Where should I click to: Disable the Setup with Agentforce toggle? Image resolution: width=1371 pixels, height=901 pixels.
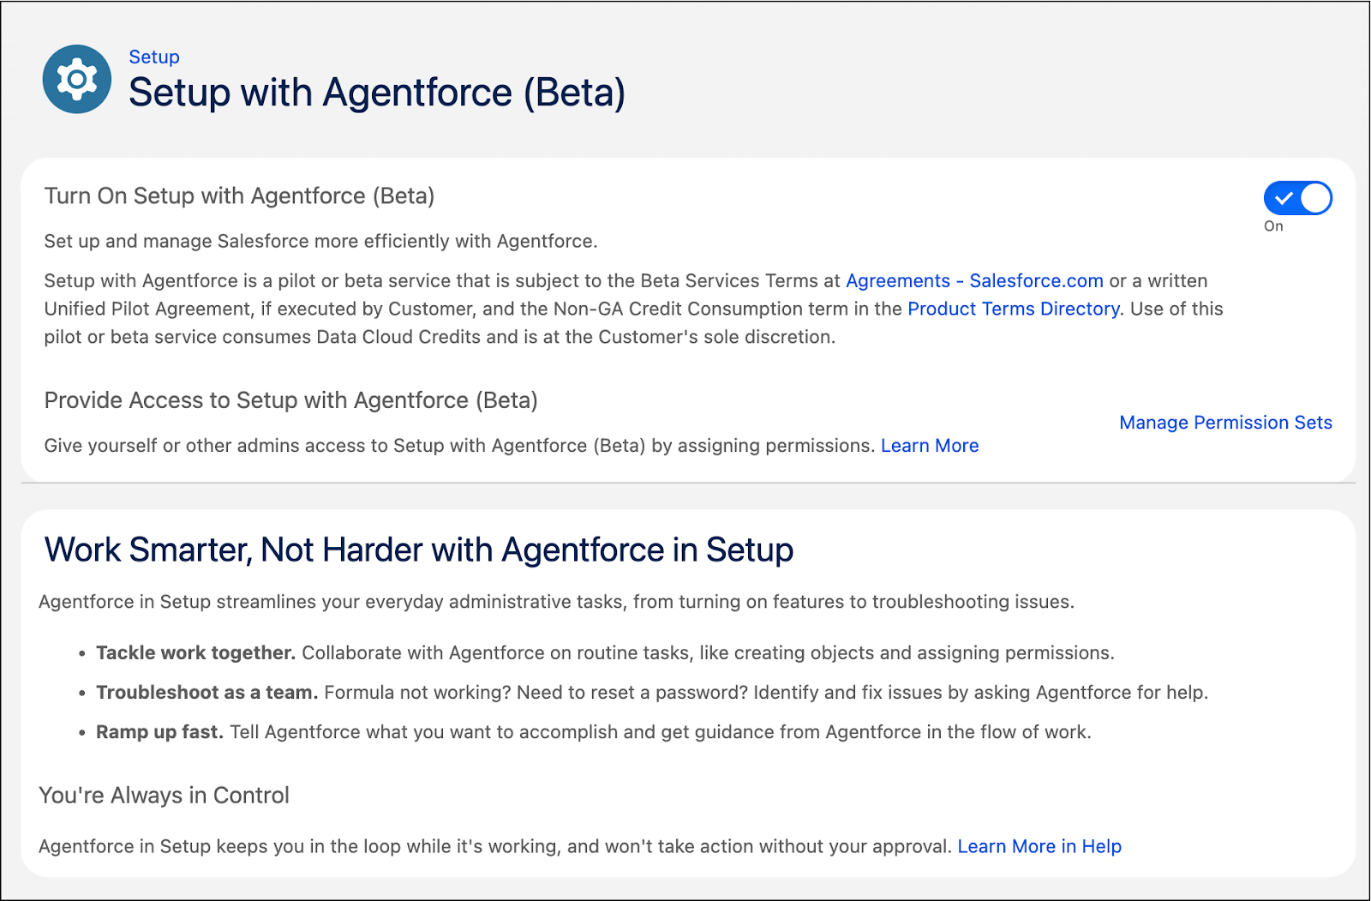(x=1297, y=198)
